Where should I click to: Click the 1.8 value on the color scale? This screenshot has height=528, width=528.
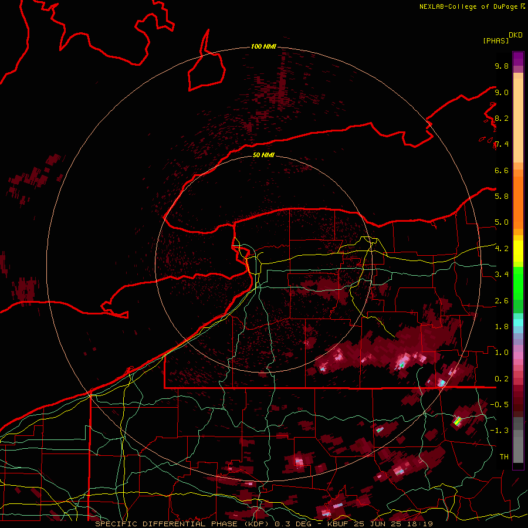[x=502, y=327]
